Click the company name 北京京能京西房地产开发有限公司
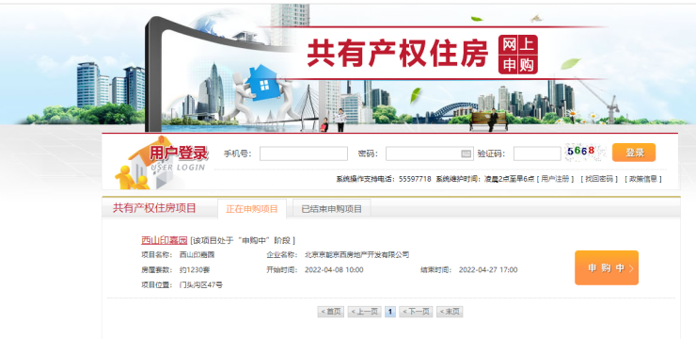Image resolution: width=696 pixels, height=339 pixels. (x=356, y=255)
